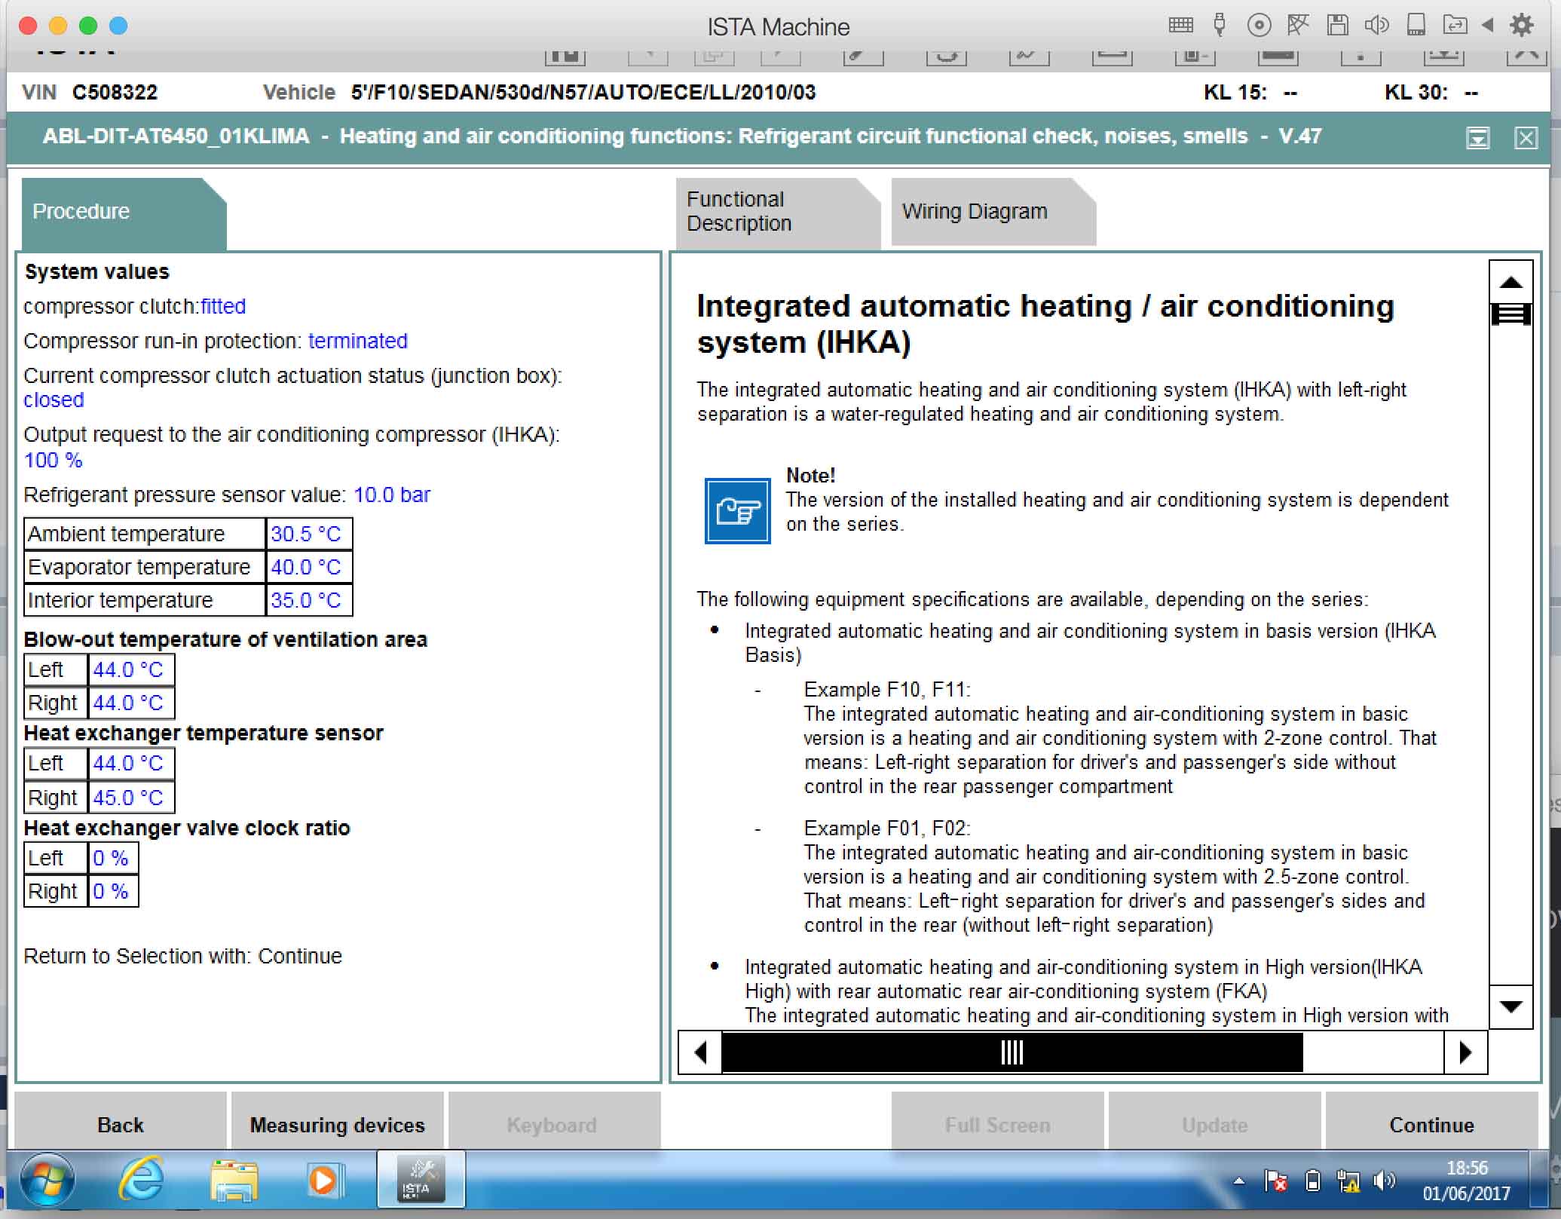This screenshot has height=1219, width=1561.
Task: Click the Ambient temperature 30.5 °C cell
Action: pos(309,534)
